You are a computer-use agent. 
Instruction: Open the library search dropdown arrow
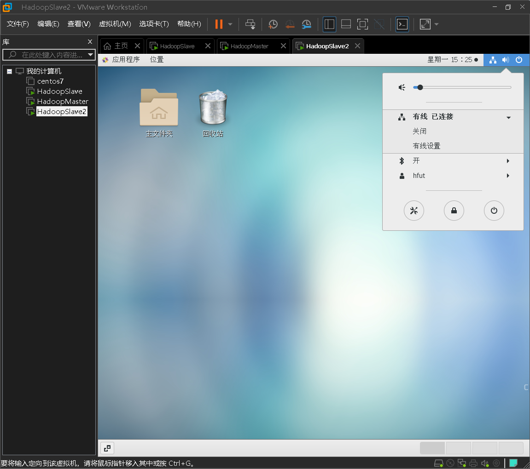[x=90, y=55]
